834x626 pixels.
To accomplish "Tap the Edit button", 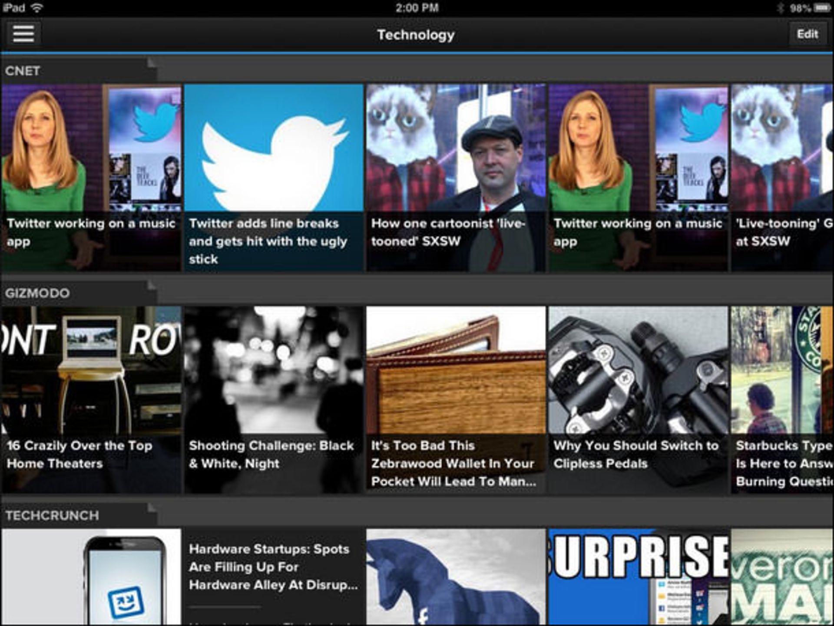I will (x=807, y=34).
